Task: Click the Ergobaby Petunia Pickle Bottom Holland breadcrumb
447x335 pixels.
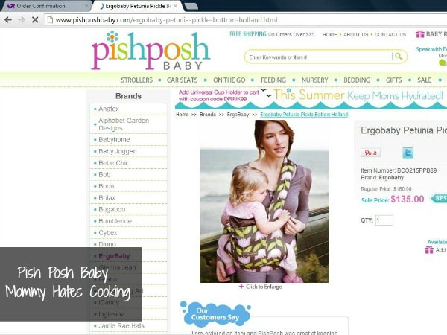Action: (x=304, y=115)
